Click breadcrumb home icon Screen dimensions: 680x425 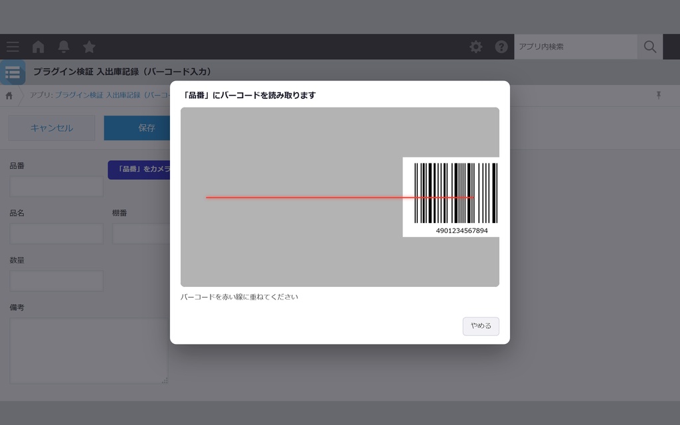[x=9, y=96]
